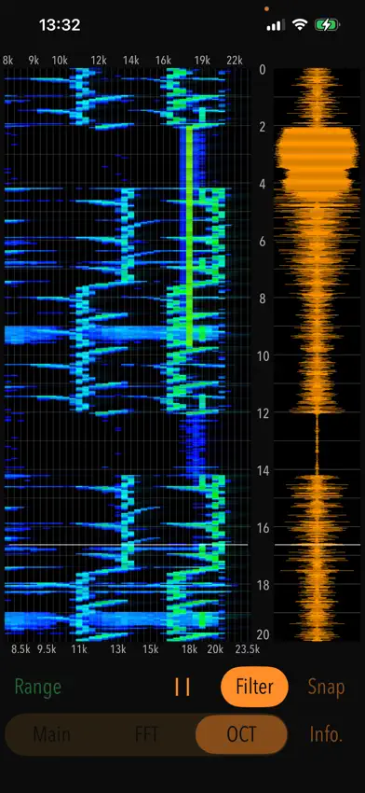Tap the 2 second time axis label
365x793 pixels.
tap(262, 127)
